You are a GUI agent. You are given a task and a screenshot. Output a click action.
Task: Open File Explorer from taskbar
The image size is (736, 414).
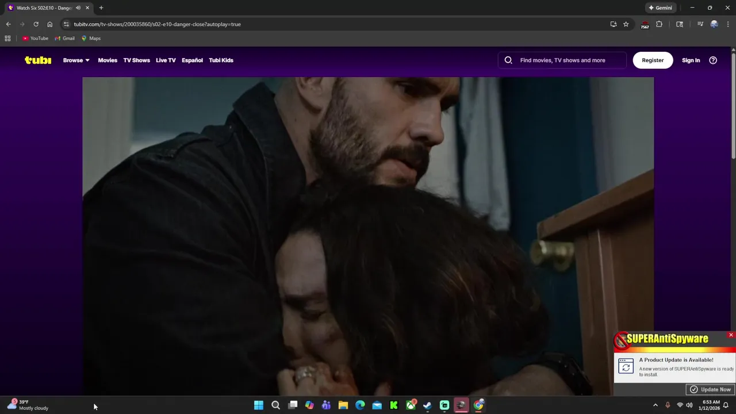pos(343,405)
